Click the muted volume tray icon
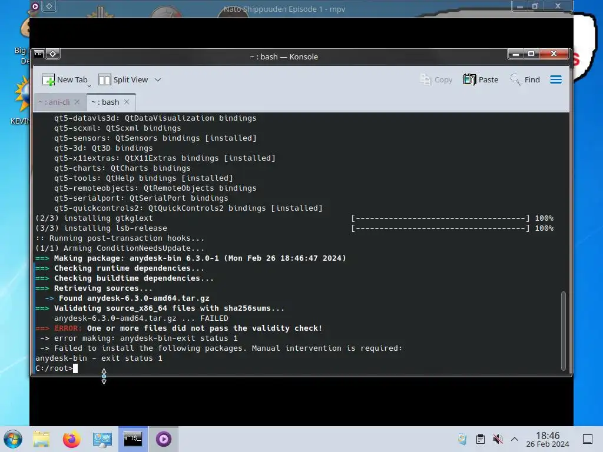 pyautogui.click(x=498, y=439)
